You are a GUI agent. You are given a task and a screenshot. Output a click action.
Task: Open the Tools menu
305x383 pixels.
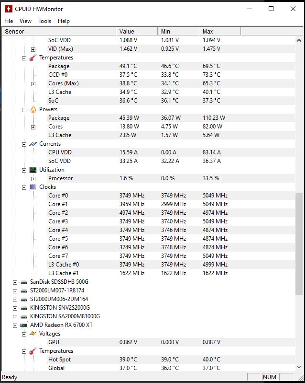click(x=44, y=21)
